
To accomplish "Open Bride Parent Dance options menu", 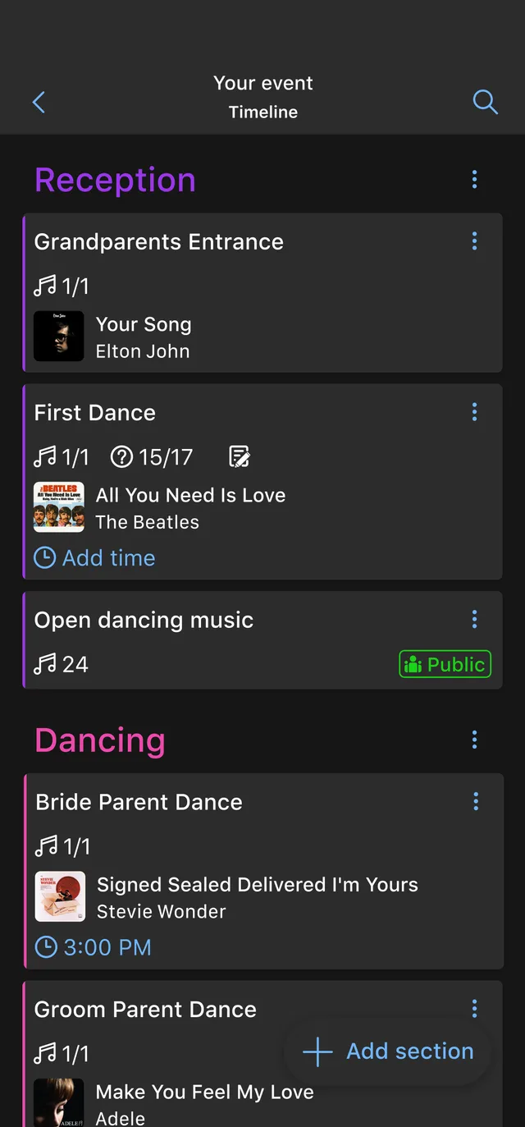I will [476, 801].
